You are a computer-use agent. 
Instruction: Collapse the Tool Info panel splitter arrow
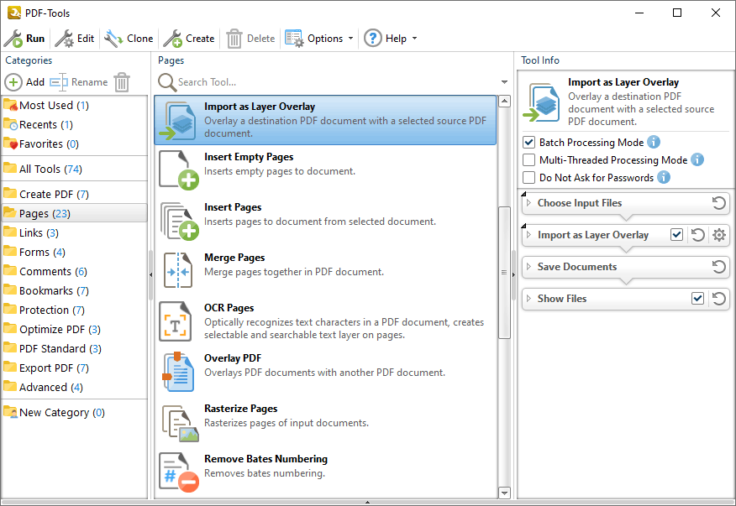tap(513, 274)
